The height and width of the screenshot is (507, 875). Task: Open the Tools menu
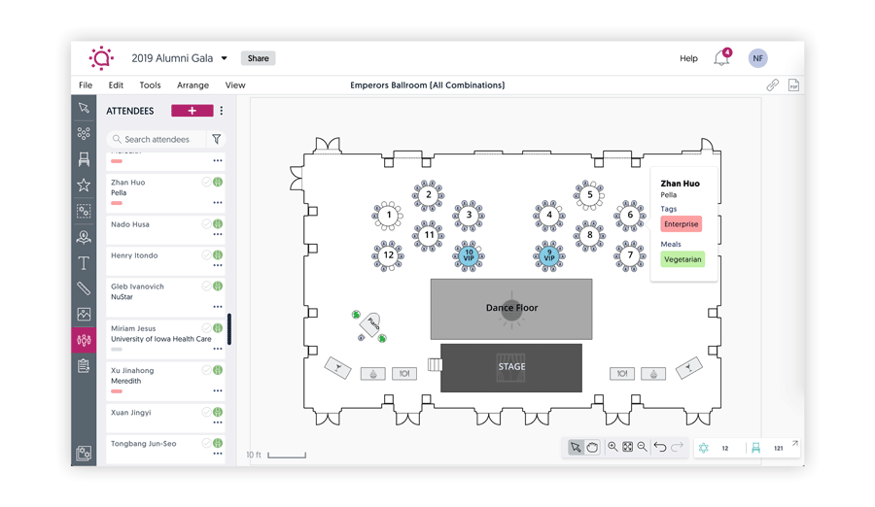pos(150,84)
